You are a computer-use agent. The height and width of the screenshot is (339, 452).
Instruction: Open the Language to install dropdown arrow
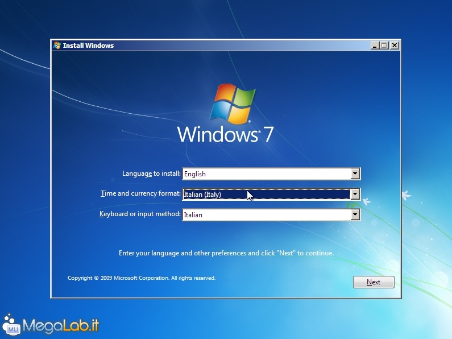pyautogui.click(x=355, y=174)
